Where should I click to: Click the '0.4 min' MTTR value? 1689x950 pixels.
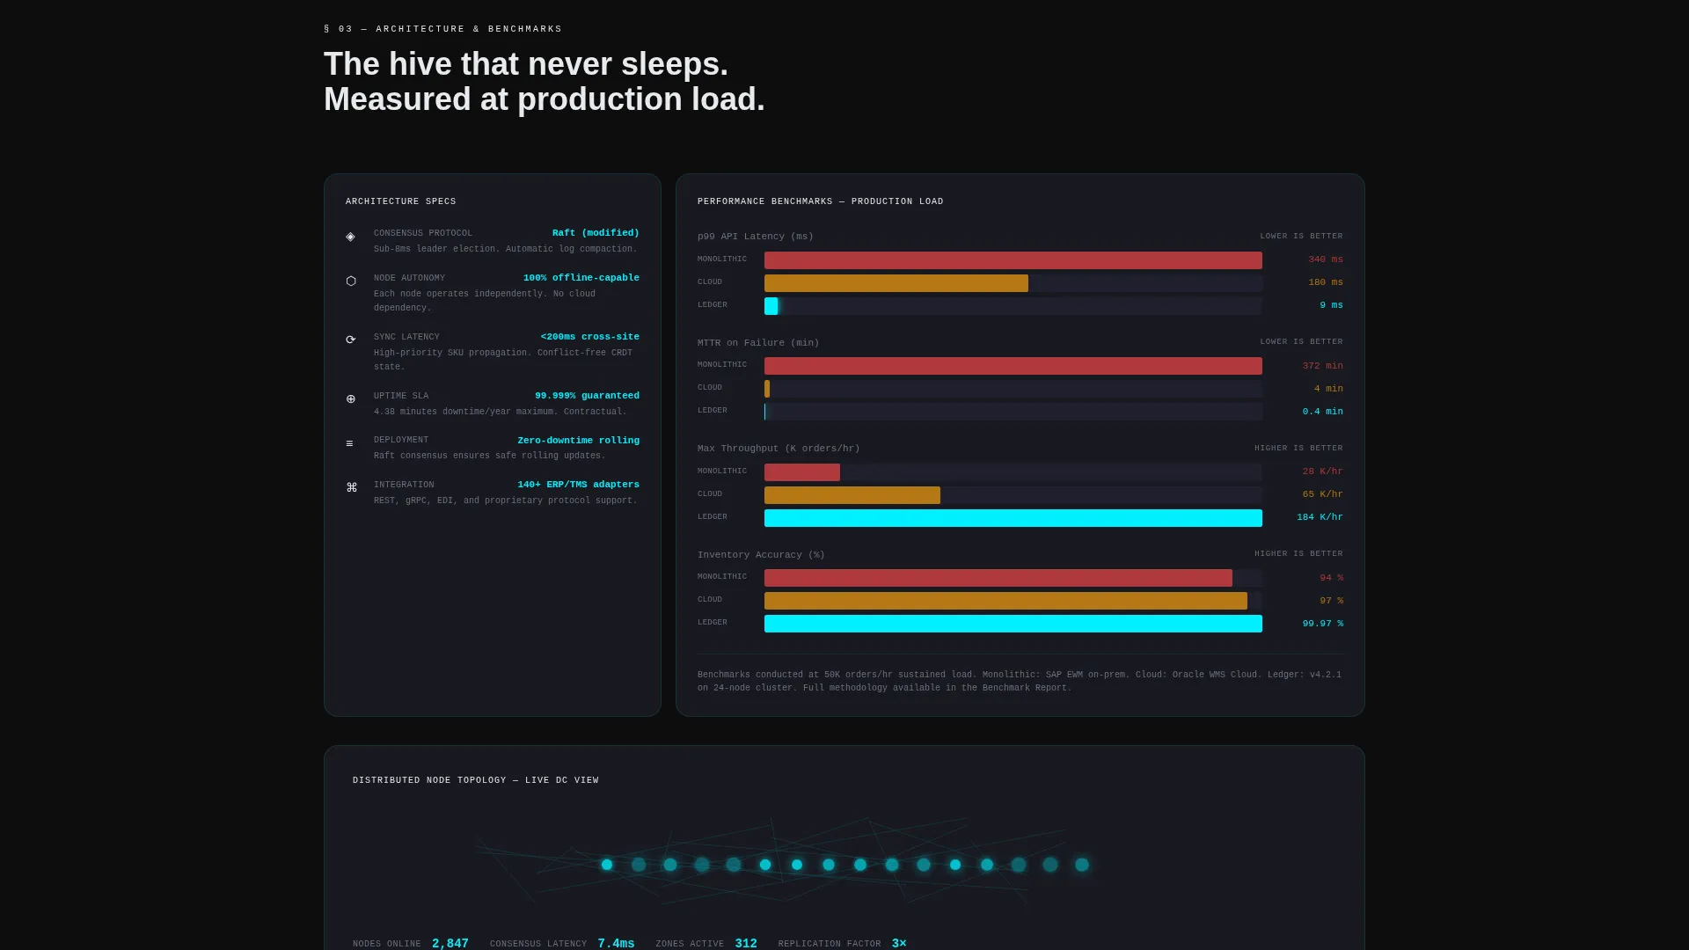tap(1323, 412)
